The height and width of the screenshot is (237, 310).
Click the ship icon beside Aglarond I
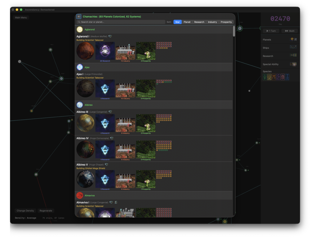(110, 36)
